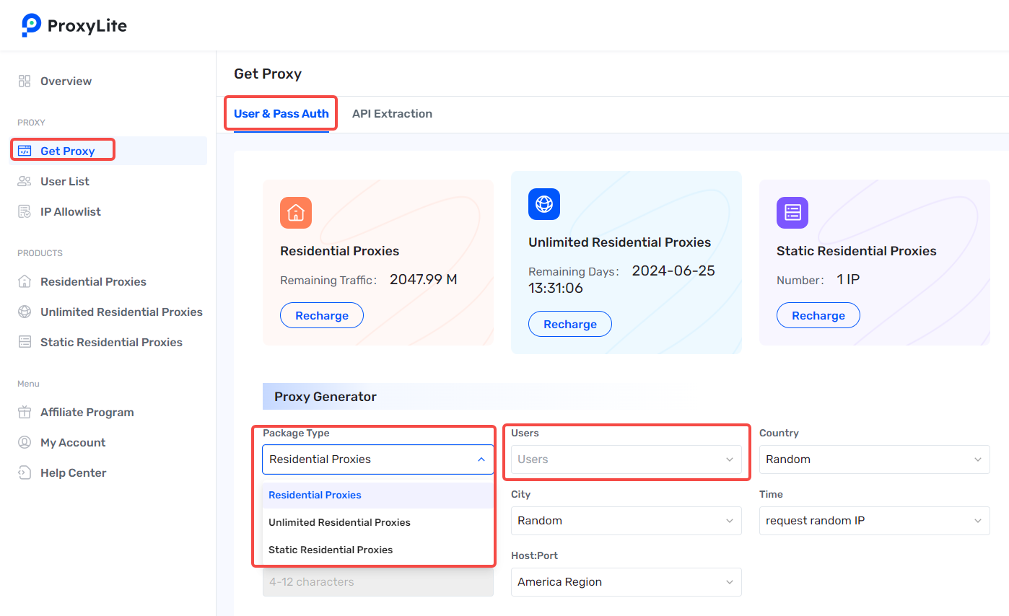1009x616 pixels.
Task: Recharge the Unlimited Residential Proxies plan
Action: 570,324
